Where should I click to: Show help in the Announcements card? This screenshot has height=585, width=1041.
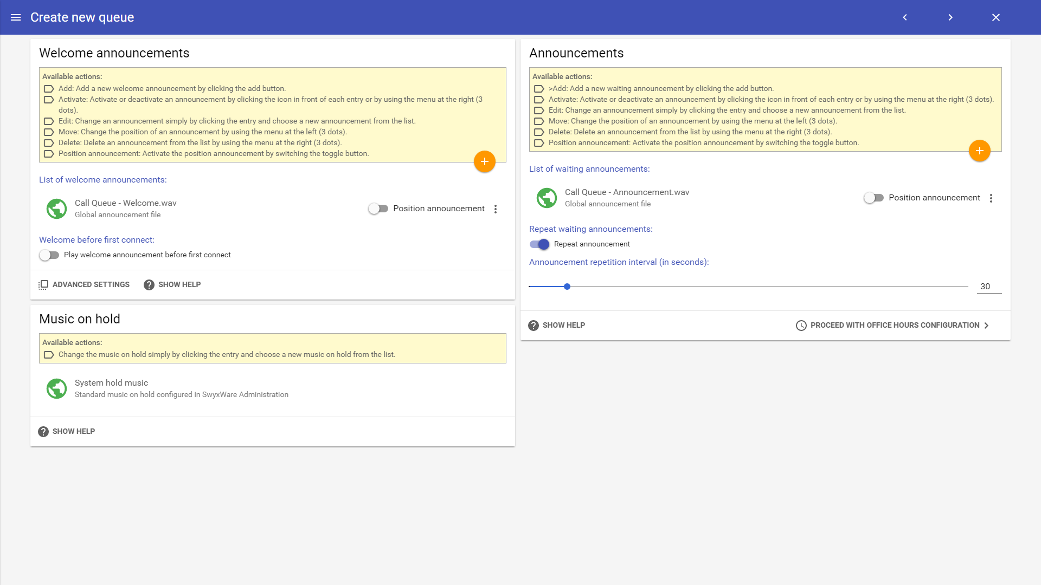click(557, 325)
